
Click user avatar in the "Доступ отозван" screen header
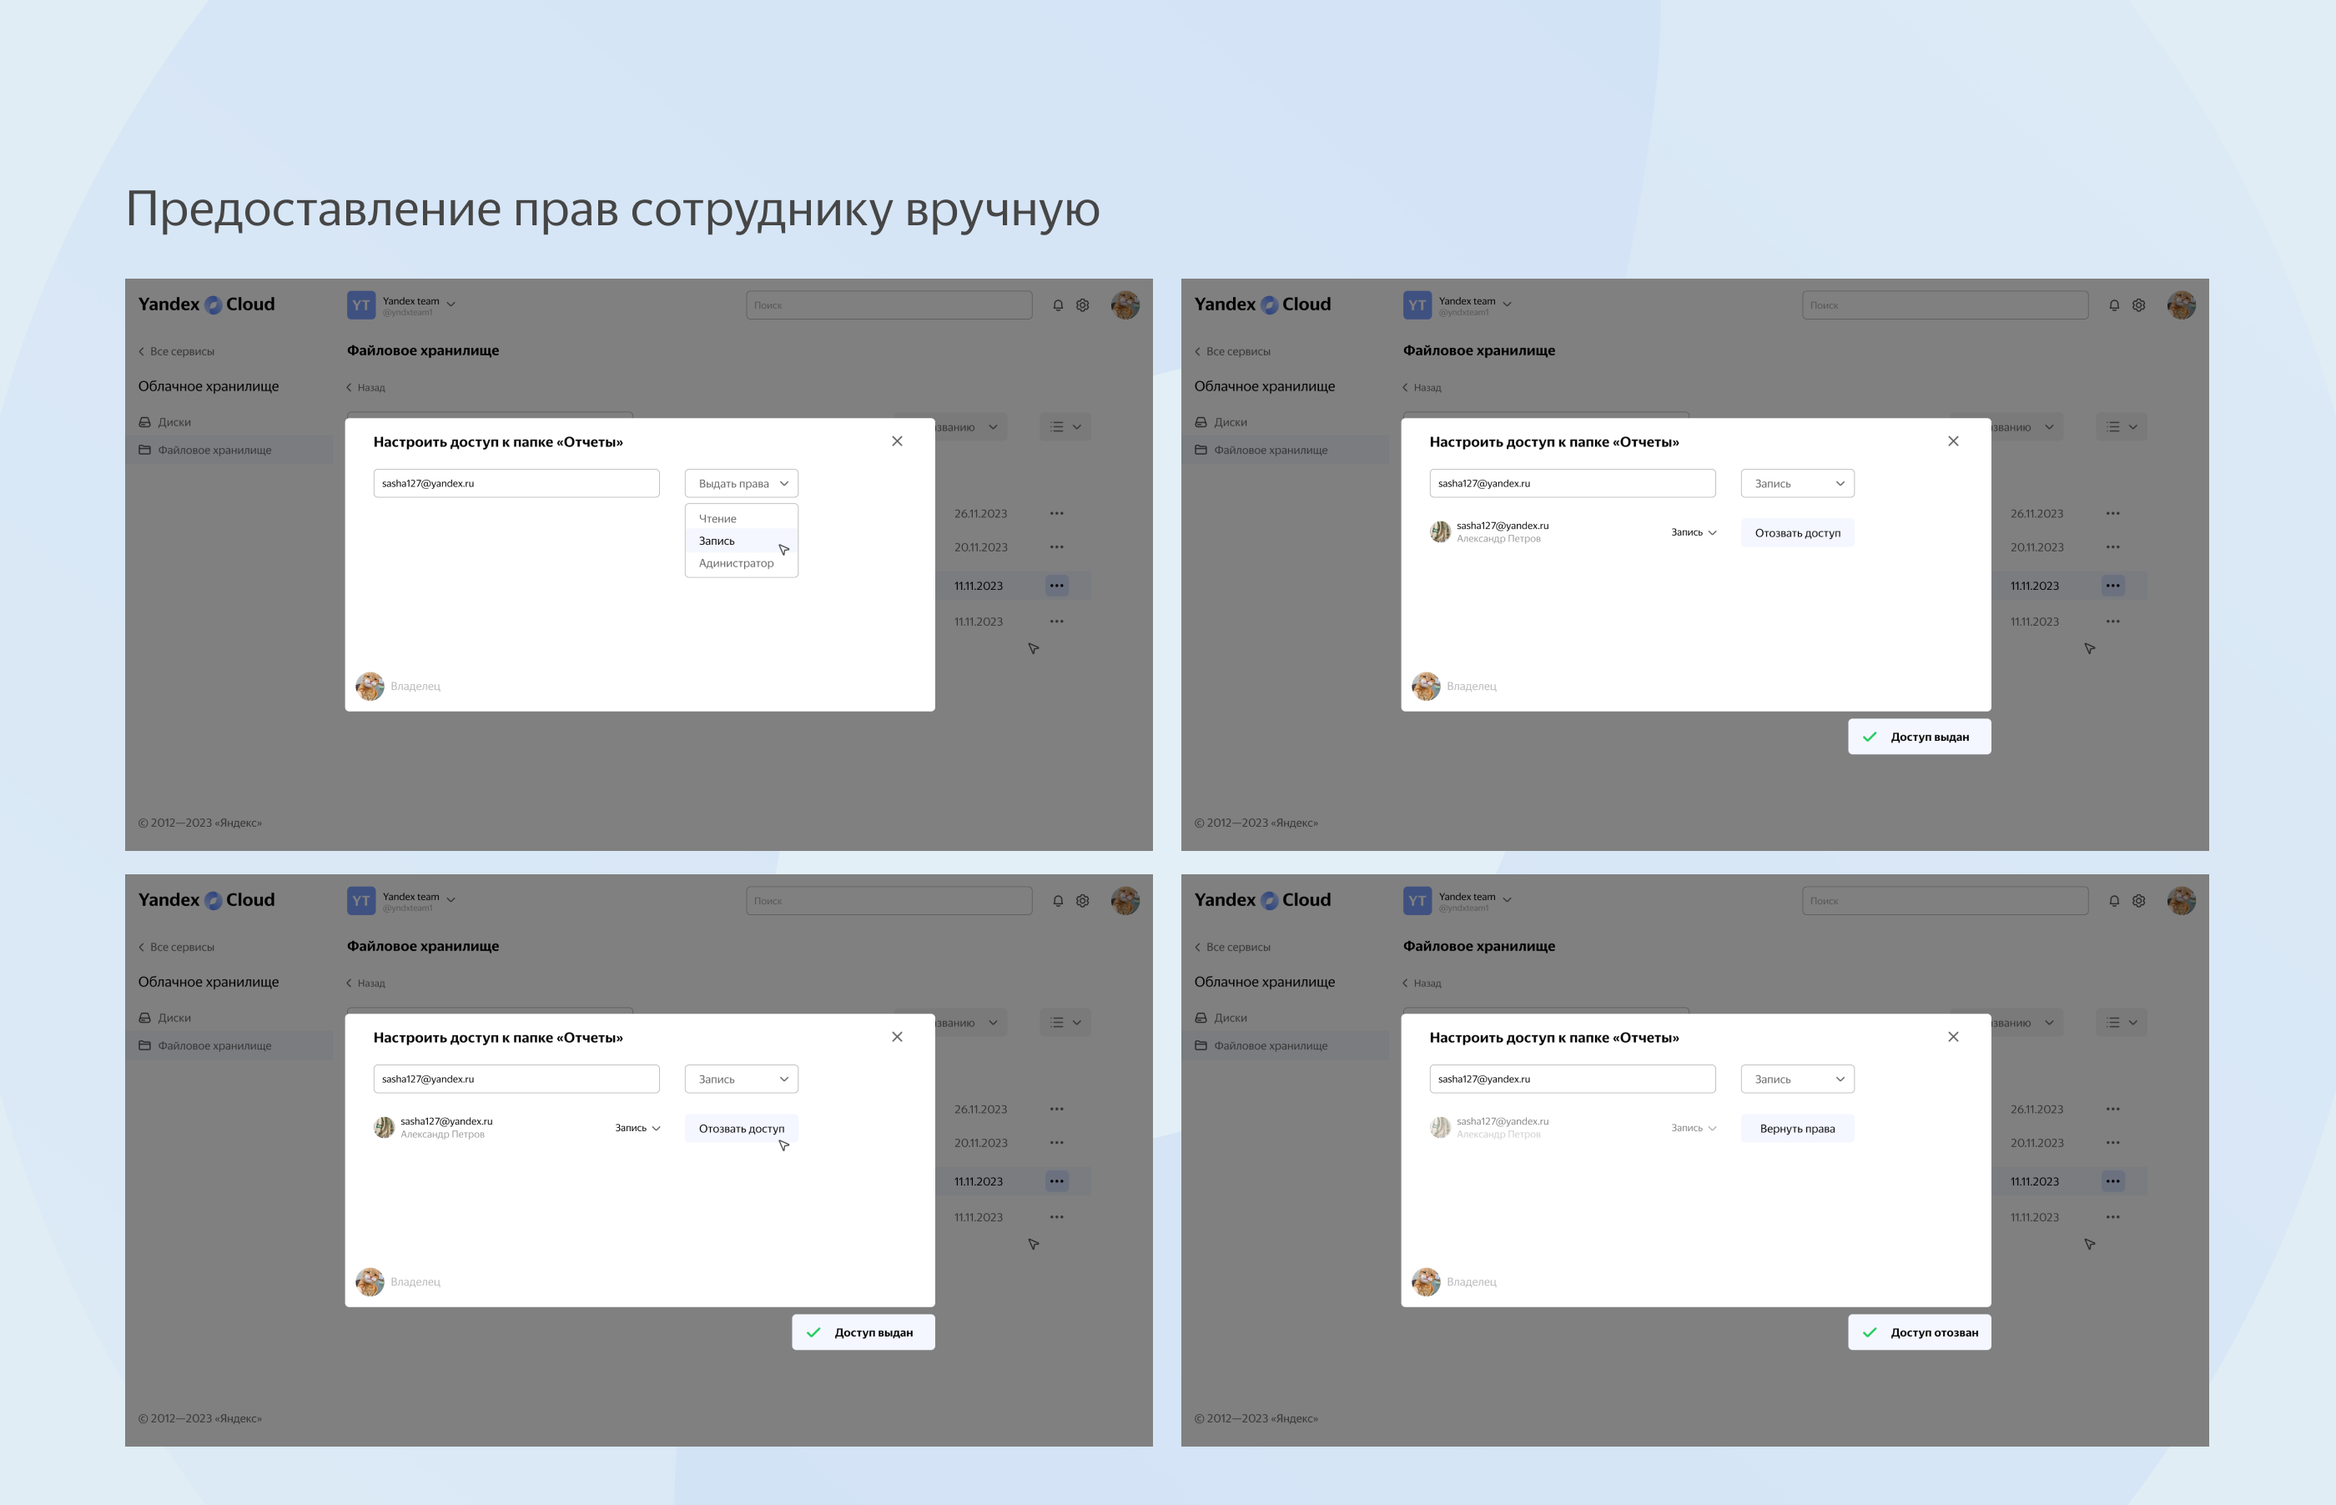point(2181,901)
